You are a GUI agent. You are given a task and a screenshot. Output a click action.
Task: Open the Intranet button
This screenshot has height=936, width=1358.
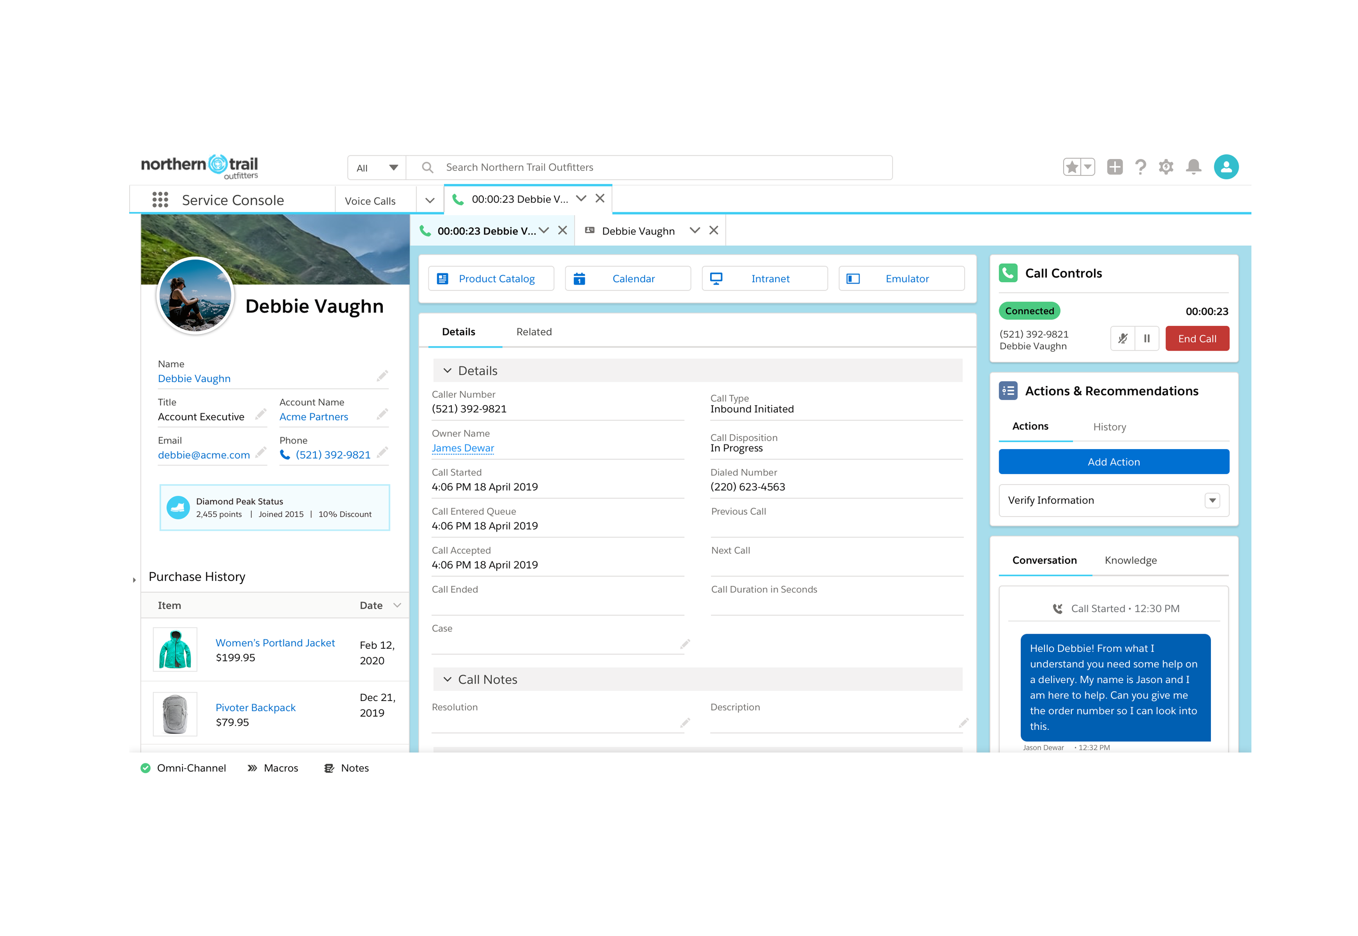764,278
